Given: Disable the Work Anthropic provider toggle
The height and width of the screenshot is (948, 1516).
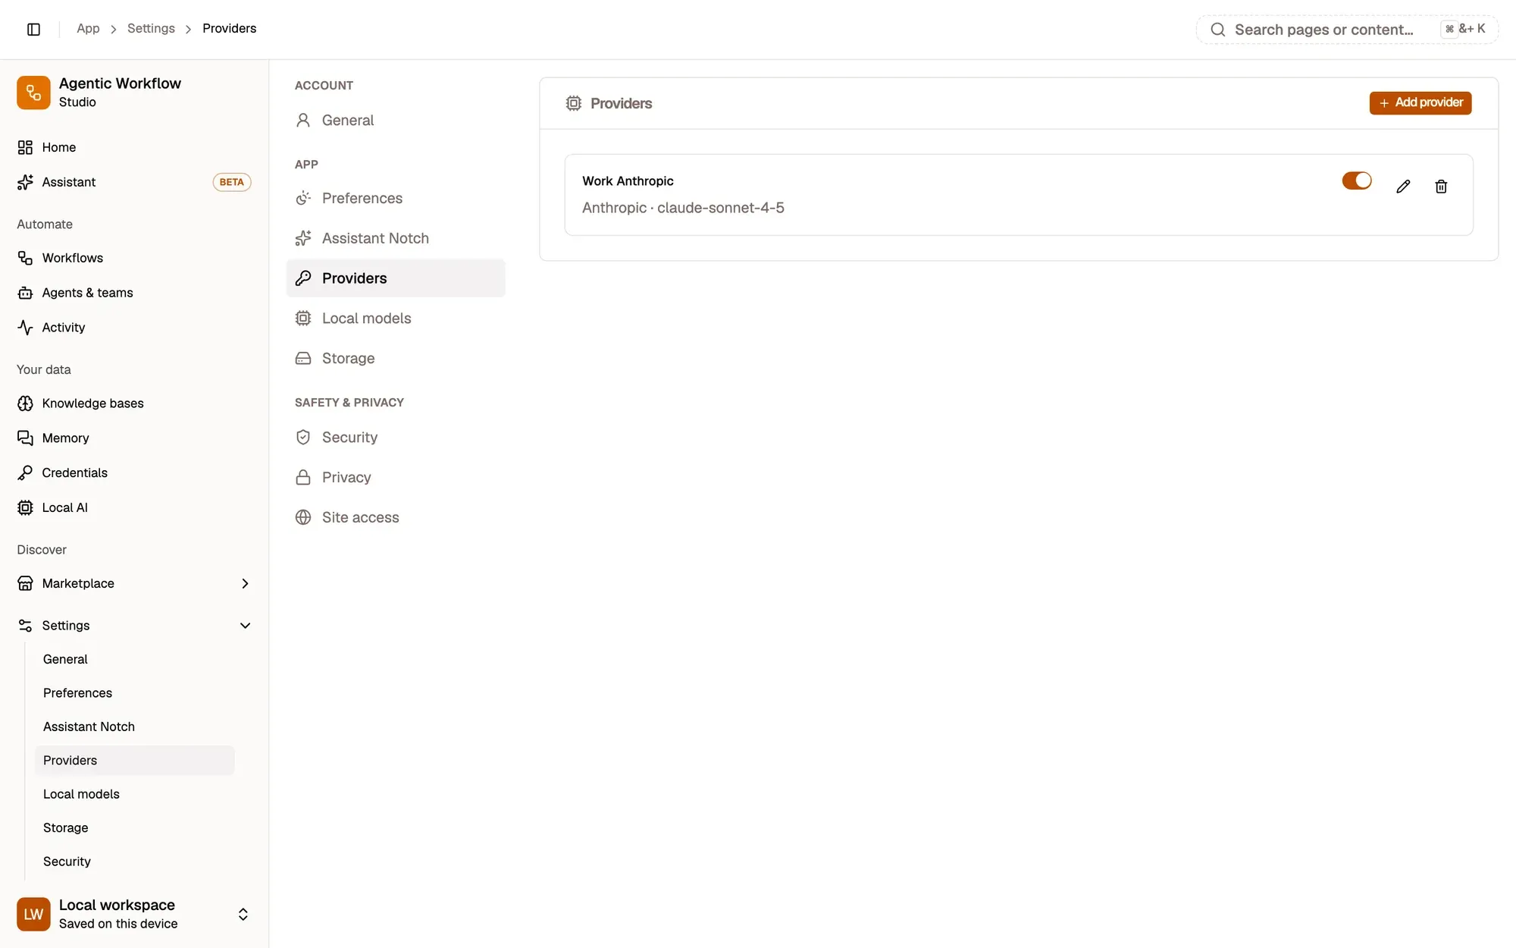Looking at the screenshot, I should [x=1357, y=180].
